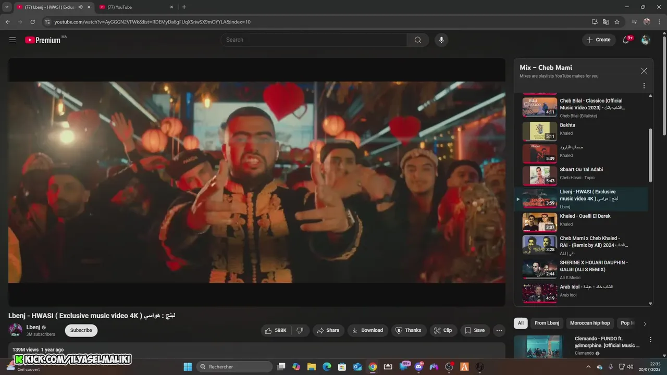This screenshot has width=667, height=375.
Task: Select the From Lbenj filter chip
Action: [x=547, y=323]
